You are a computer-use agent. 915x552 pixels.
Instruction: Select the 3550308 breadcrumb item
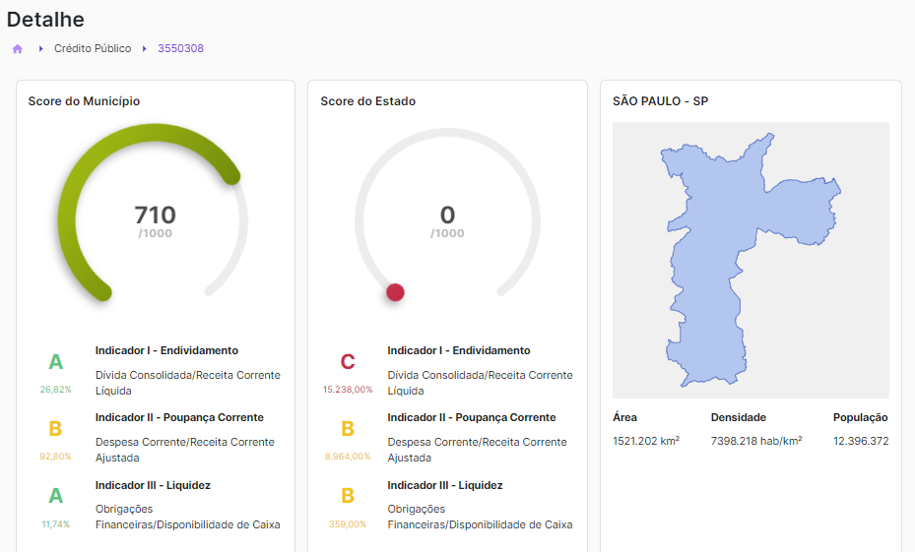(180, 48)
